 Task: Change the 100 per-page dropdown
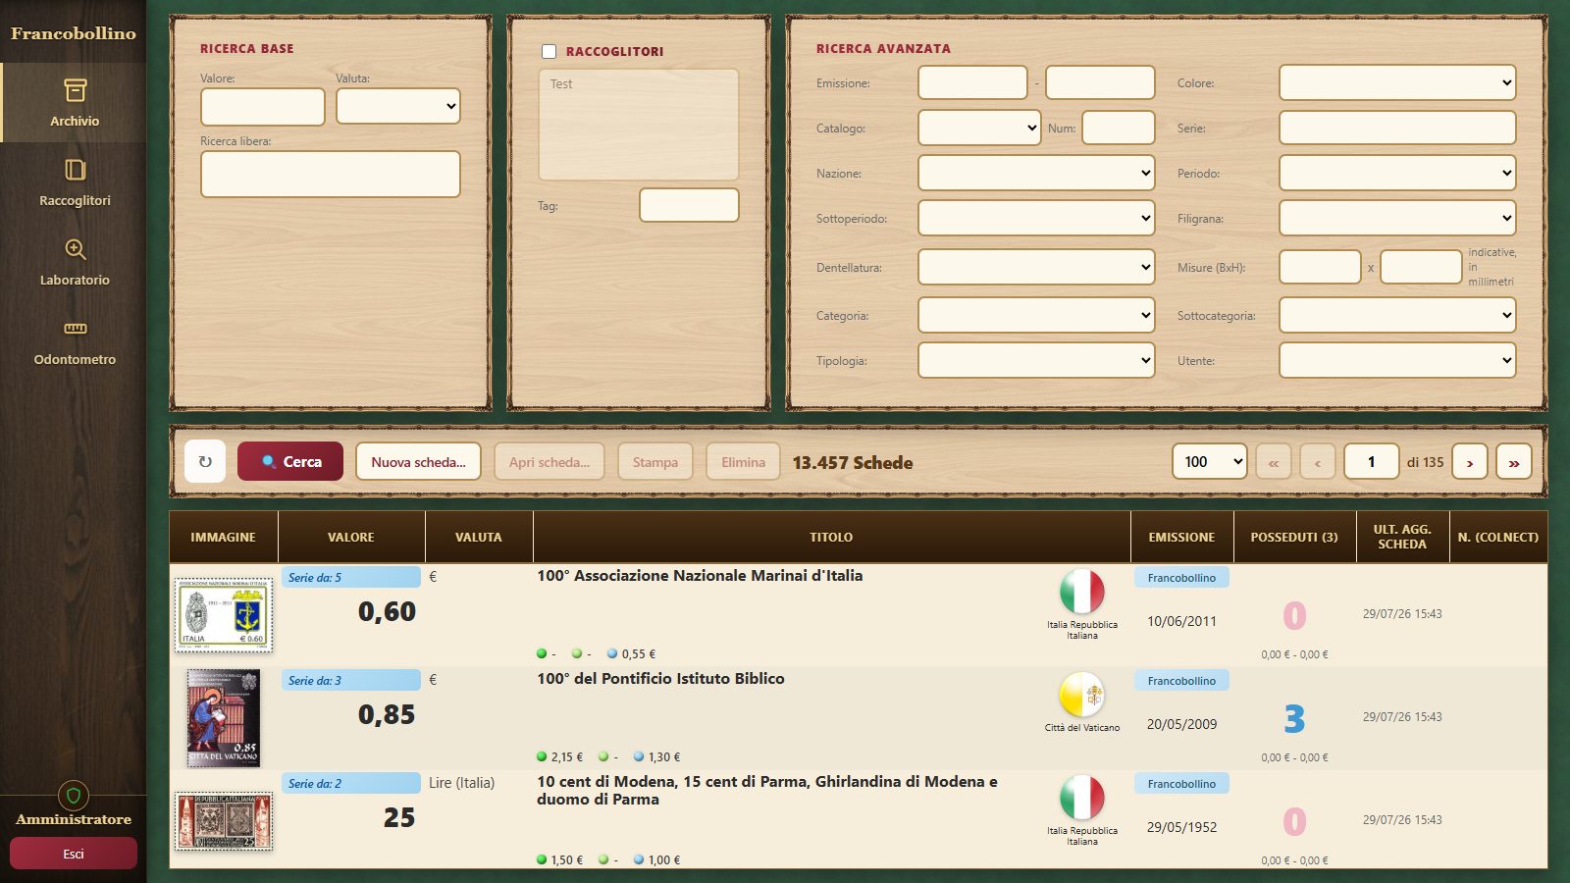pyautogui.click(x=1209, y=461)
